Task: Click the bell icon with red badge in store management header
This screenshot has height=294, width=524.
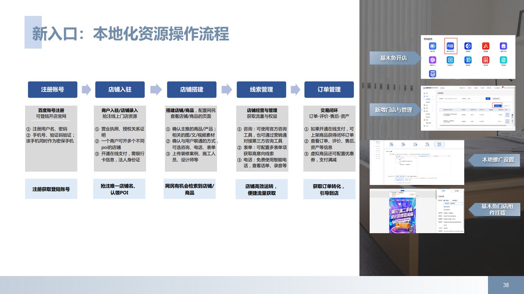Action: pyautogui.click(x=502, y=88)
